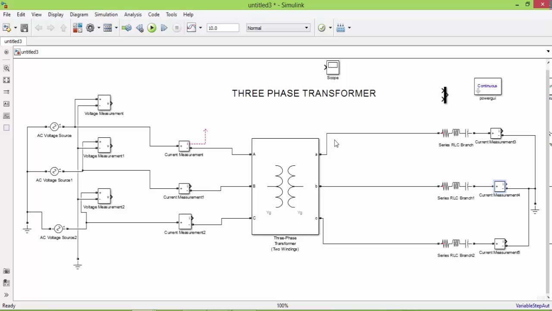
Task: Open the Simulation Data Inspector icon
Action: pos(191,28)
